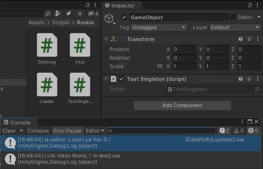This screenshot has height=169, width=263.
Task: Toggle Collapse in the console
Action: (38, 131)
